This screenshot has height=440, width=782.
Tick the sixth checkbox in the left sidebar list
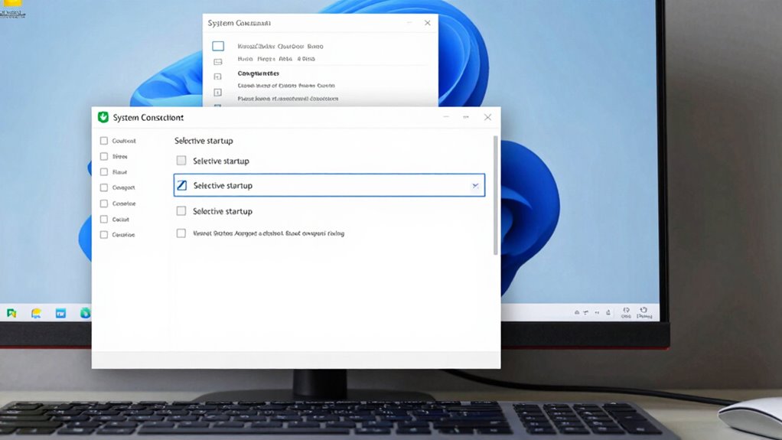pos(104,219)
